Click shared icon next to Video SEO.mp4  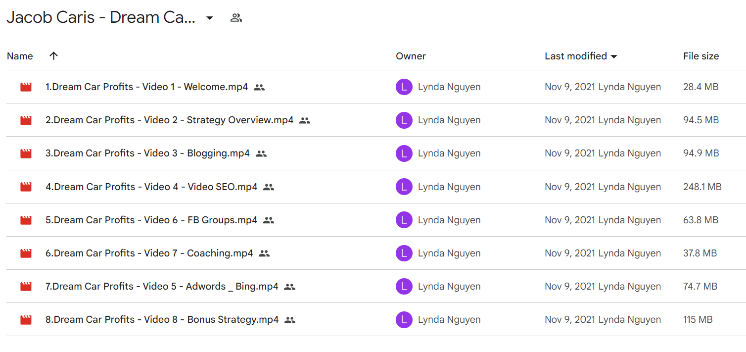269,187
